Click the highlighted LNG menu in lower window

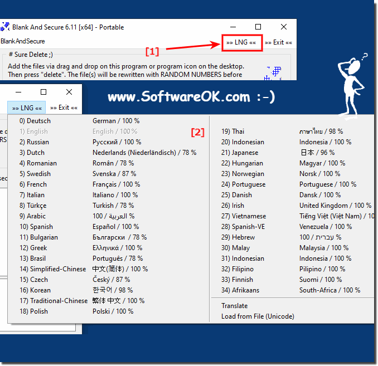[27, 108]
